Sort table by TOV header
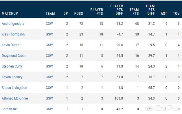 coord(176,14)
